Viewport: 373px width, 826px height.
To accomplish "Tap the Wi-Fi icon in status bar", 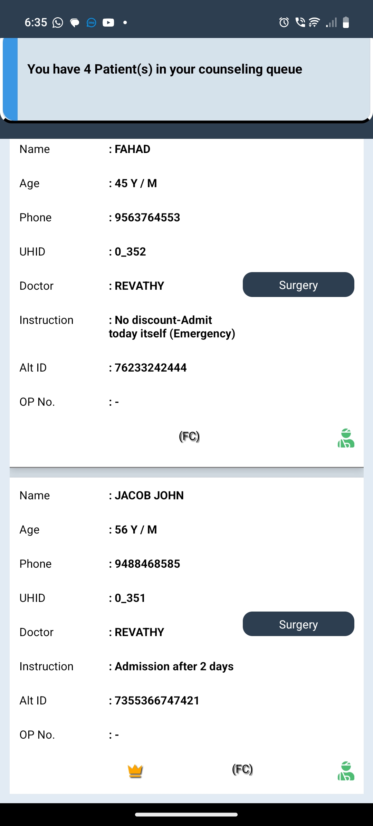I will (x=314, y=22).
